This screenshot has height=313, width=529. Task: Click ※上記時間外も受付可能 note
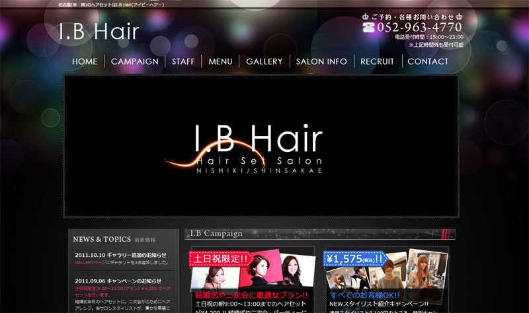(x=436, y=45)
